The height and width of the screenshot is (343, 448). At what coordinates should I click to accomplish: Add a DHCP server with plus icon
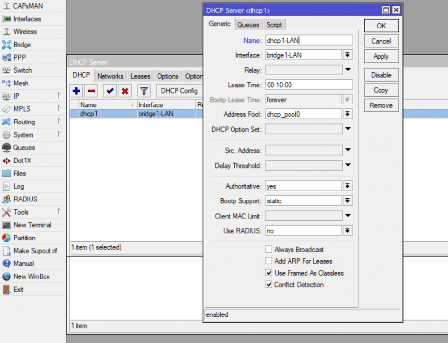[76, 91]
